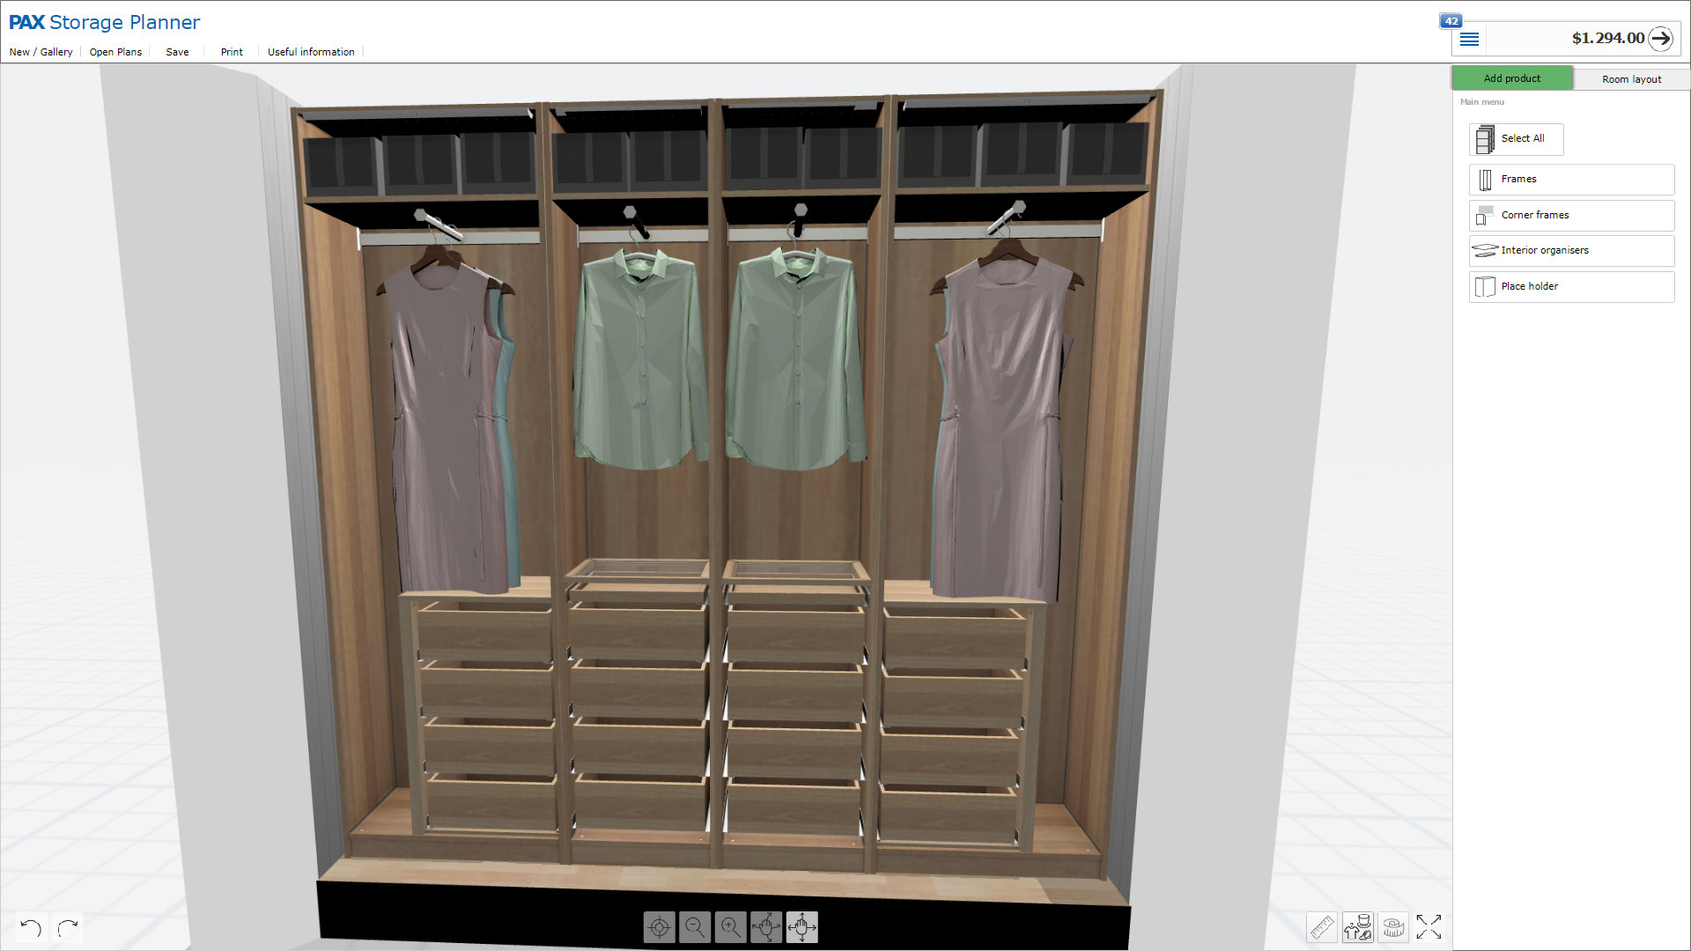The image size is (1691, 951).
Task: Click the Select All button
Action: tap(1516, 139)
